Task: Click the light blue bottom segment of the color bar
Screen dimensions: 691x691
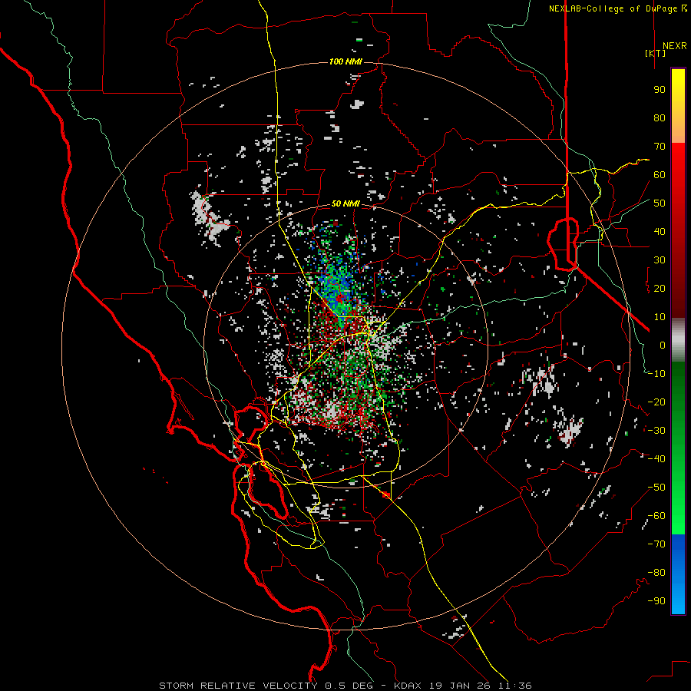Action: [678, 597]
